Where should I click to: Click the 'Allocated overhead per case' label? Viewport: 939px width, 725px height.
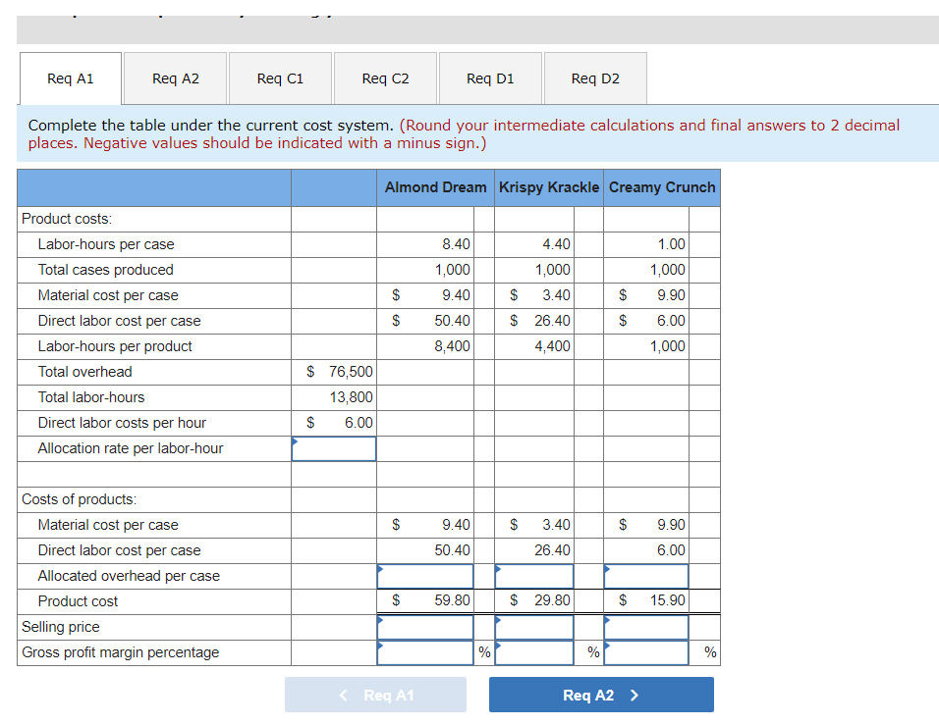tap(129, 576)
